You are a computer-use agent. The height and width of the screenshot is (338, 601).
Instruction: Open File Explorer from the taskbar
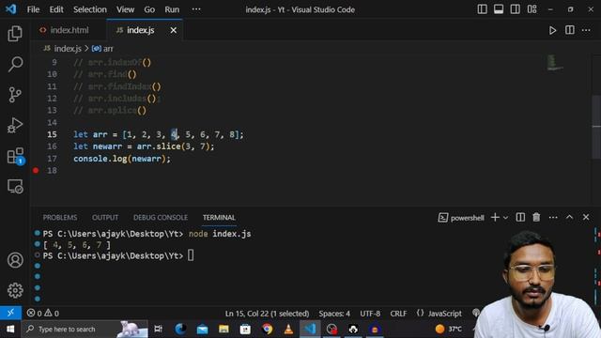click(x=223, y=329)
